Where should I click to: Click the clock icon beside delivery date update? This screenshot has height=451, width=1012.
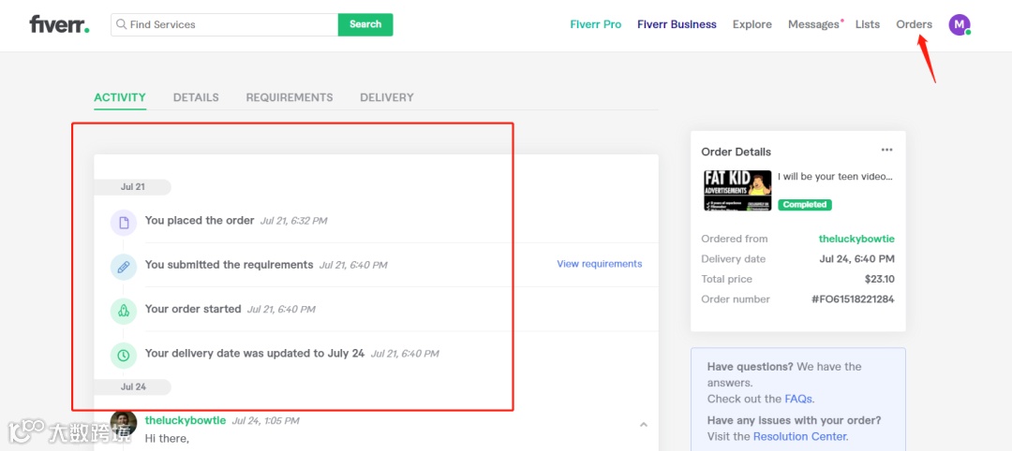[124, 356]
